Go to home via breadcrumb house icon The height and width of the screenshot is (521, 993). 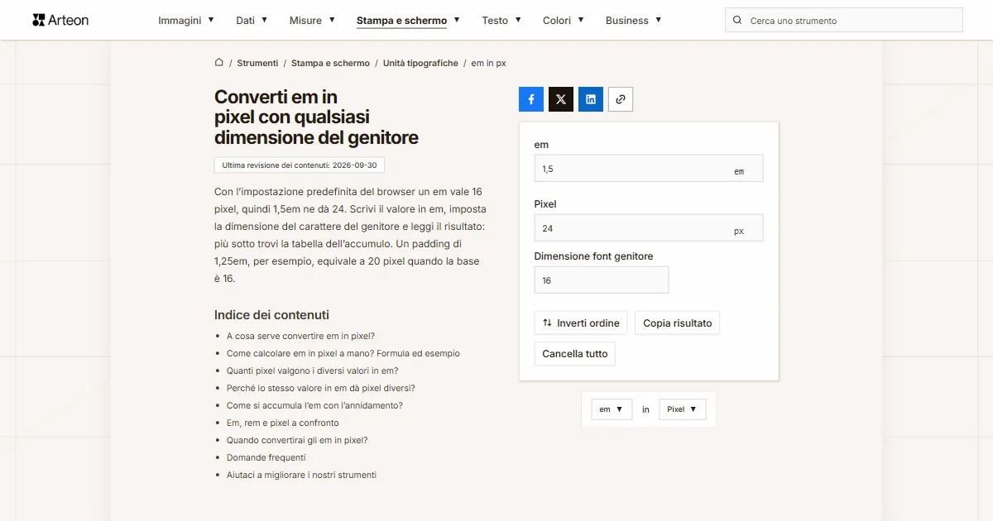point(219,63)
